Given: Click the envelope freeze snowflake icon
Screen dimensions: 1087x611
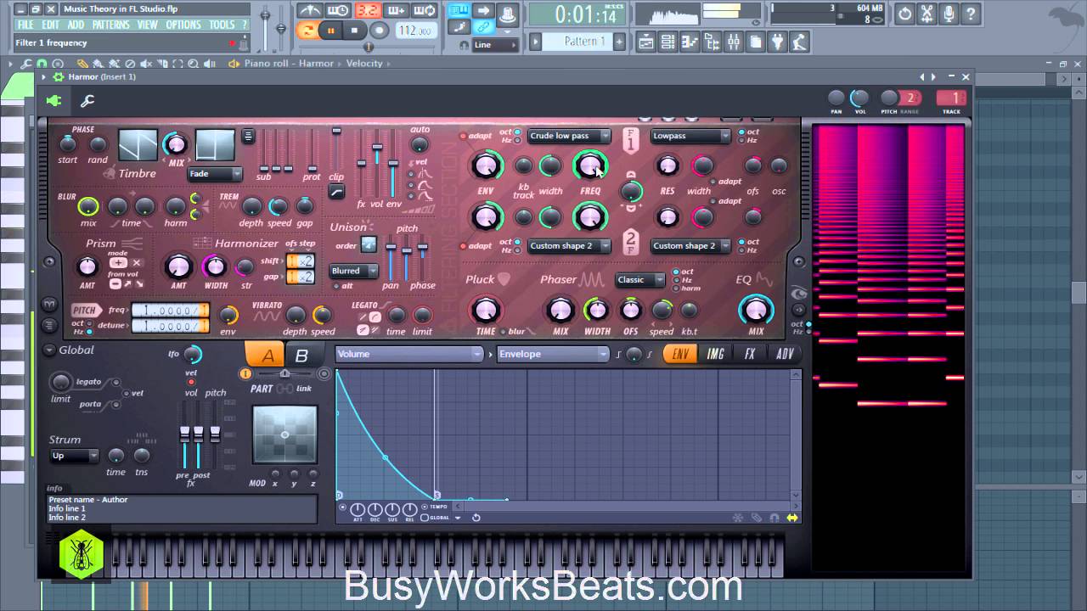Looking at the screenshot, I should pyautogui.click(x=737, y=518).
